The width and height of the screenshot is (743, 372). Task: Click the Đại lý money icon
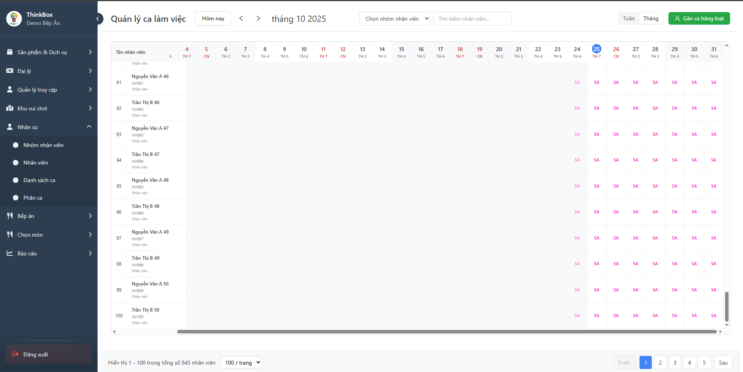coord(10,71)
